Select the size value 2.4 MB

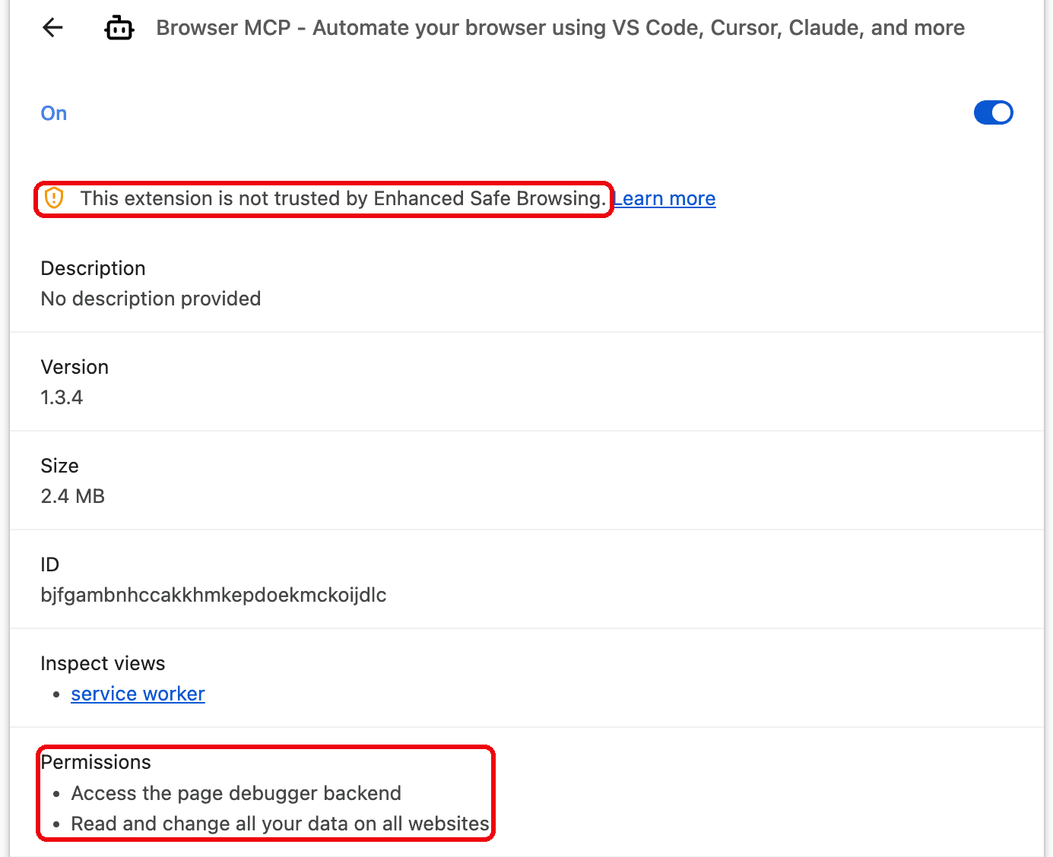[x=72, y=496]
